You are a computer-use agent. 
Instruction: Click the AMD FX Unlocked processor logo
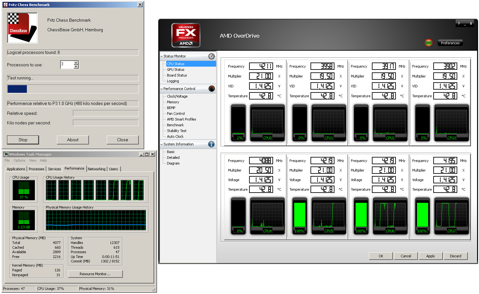coord(186,35)
